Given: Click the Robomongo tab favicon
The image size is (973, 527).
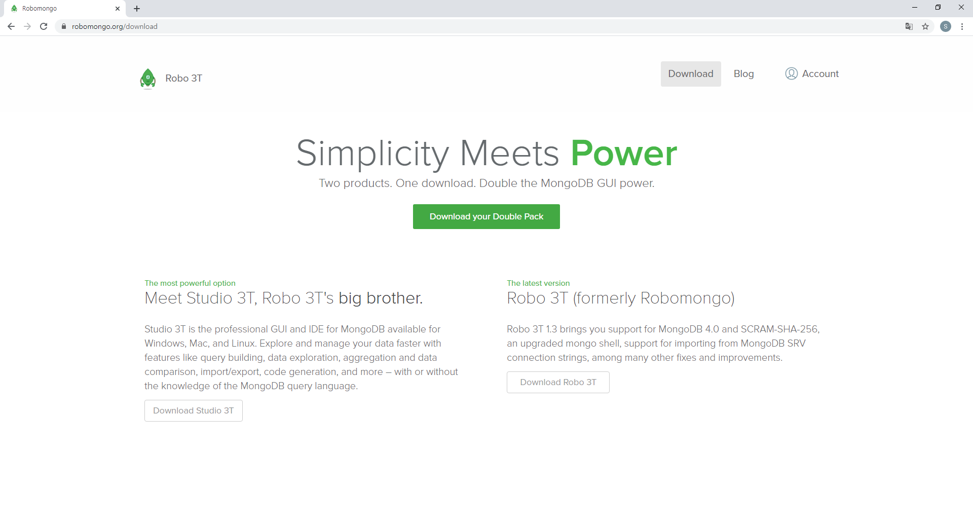Looking at the screenshot, I should [x=14, y=9].
